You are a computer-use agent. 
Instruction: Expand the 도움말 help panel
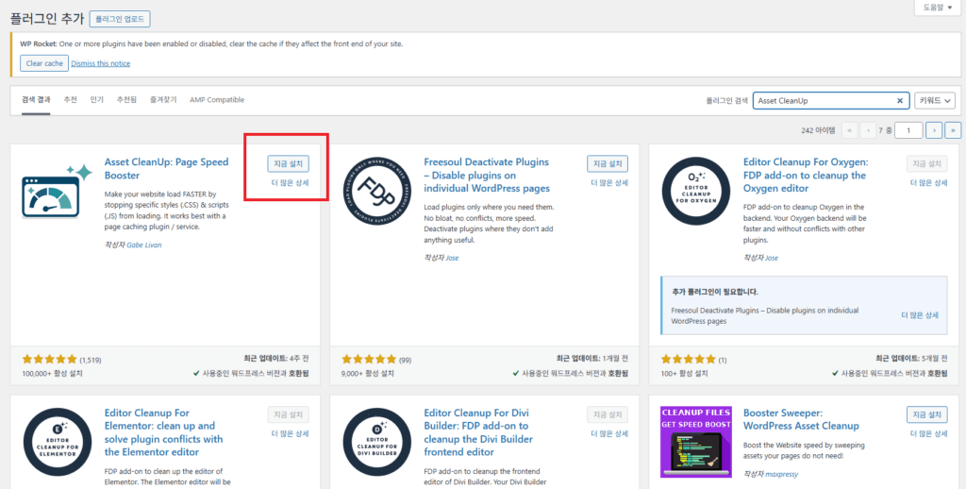coord(937,8)
